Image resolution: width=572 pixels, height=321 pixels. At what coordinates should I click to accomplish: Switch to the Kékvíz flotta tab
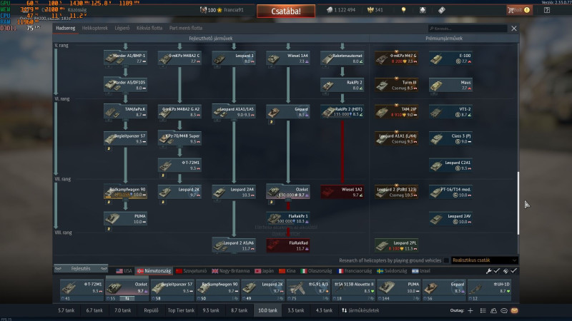149,28
